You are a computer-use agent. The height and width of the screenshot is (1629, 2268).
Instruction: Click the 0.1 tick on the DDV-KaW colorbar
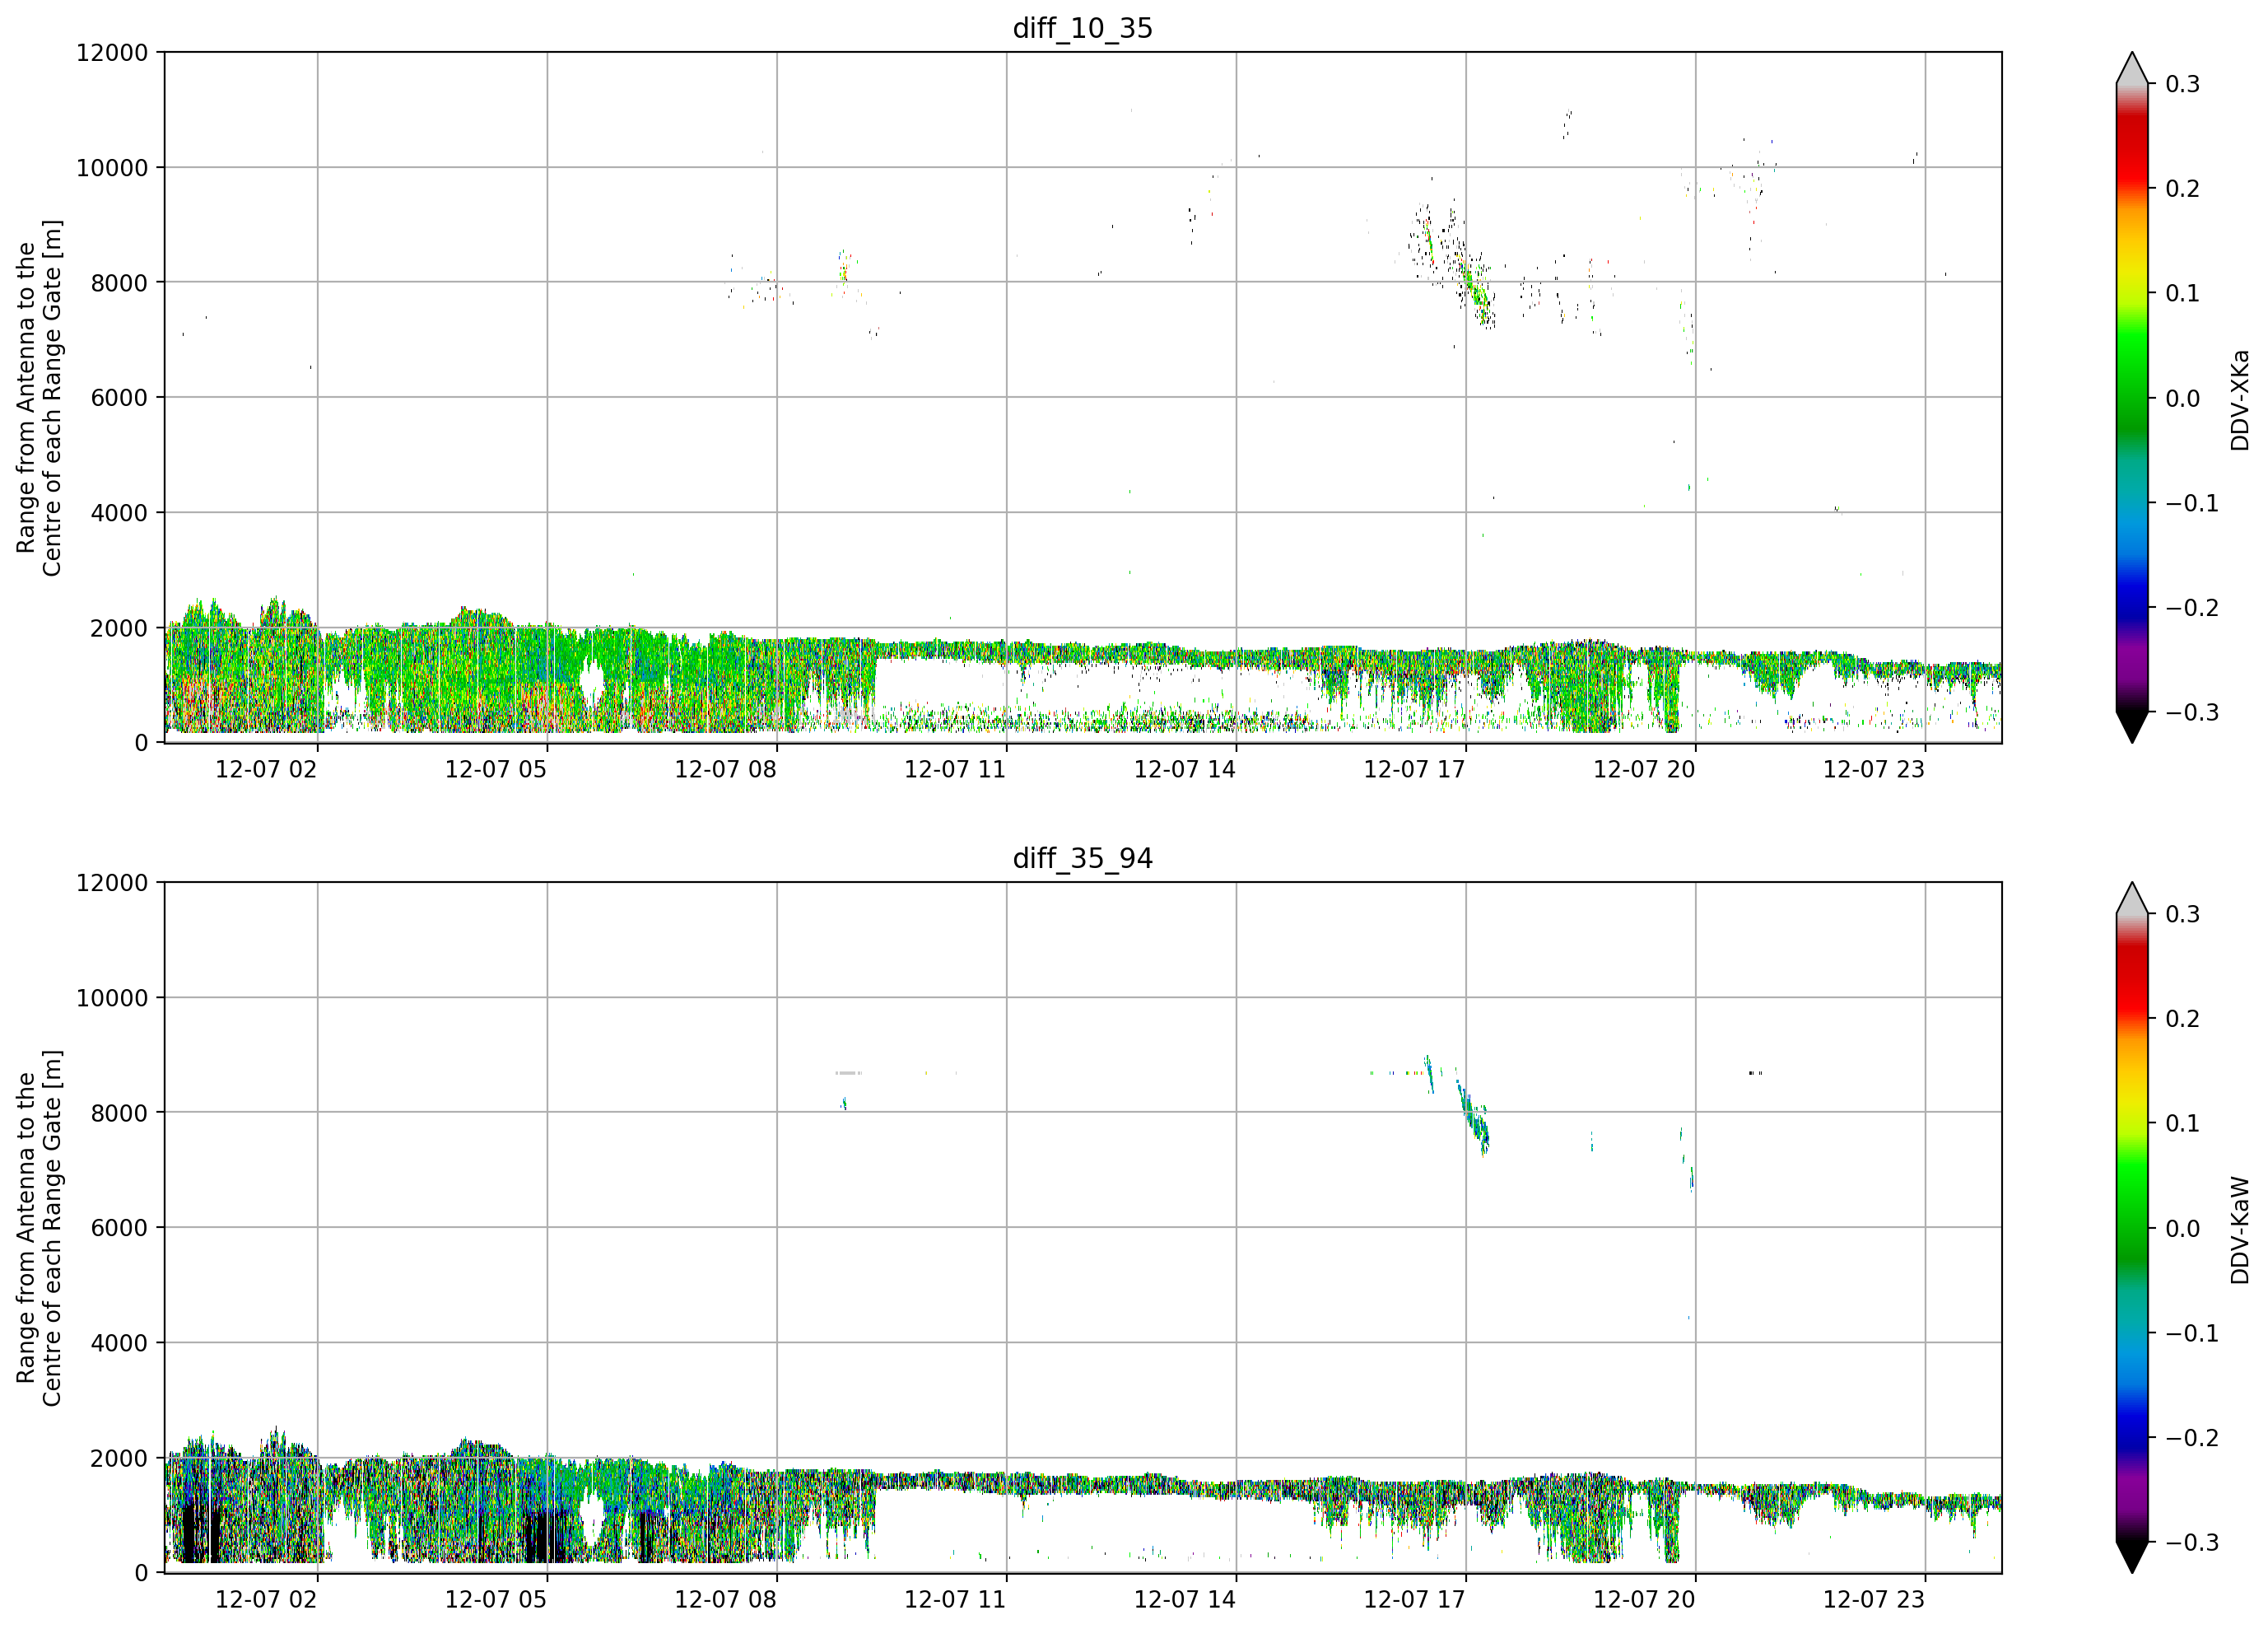(2182, 1123)
